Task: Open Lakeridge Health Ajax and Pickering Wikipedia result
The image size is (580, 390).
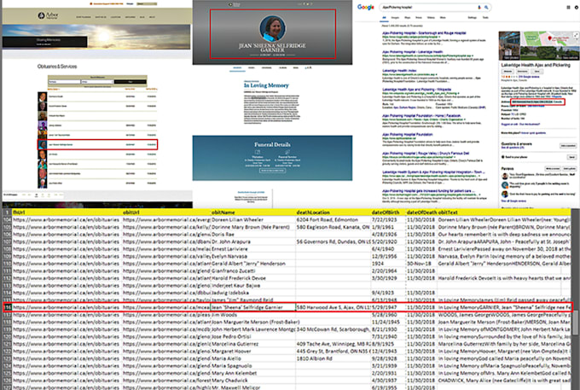Action: click(416, 89)
